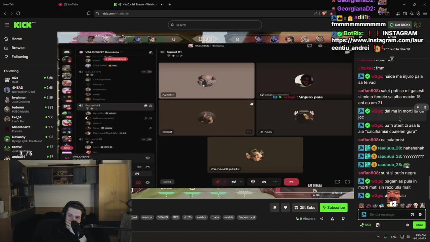Share the stream via share icon

[321, 219]
